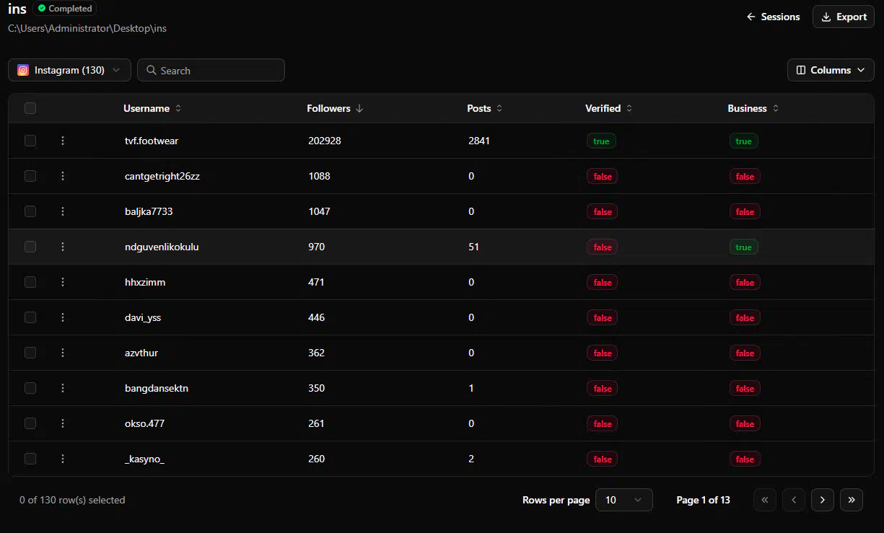Open row actions menu for _kasyno_
This screenshot has width=884, height=533.
pos(63,459)
